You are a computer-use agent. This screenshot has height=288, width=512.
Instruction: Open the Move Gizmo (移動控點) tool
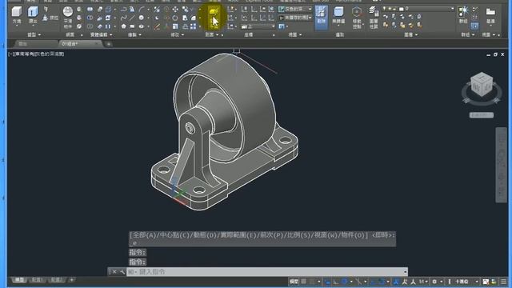(357, 18)
